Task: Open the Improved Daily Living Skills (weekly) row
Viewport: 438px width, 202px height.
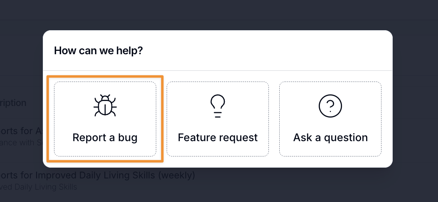Action: tap(97, 175)
